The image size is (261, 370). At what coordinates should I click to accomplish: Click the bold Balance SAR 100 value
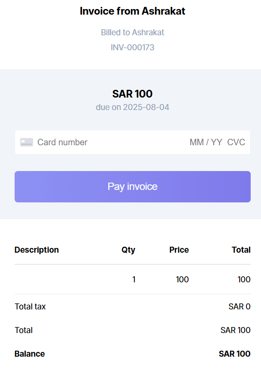click(234, 354)
